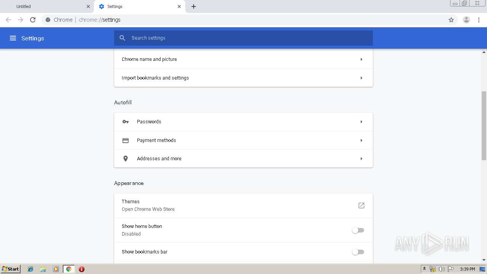Screen dimensions: 487x274
Task: Click the Windows Start button
Action: [x=10, y=269]
